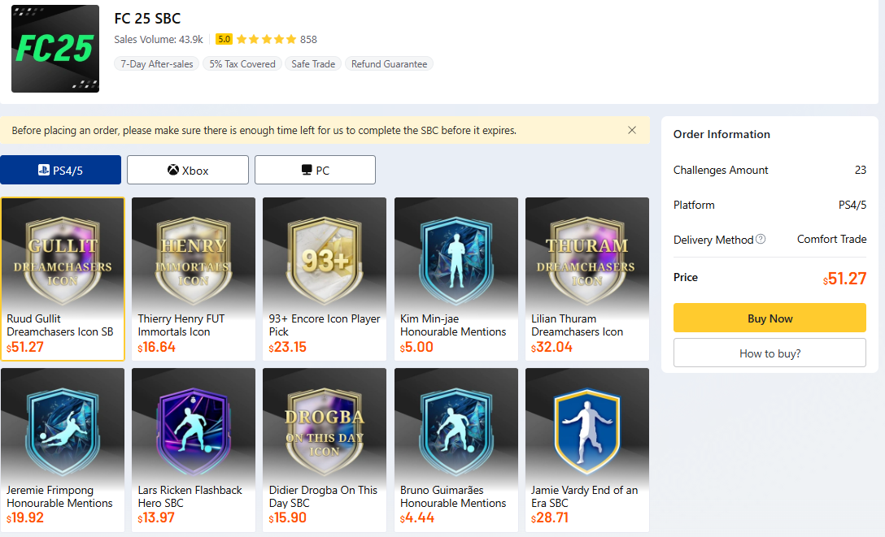Click the 93+ Encore Icon Player Pick title
885x537 pixels.
pyautogui.click(x=325, y=325)
